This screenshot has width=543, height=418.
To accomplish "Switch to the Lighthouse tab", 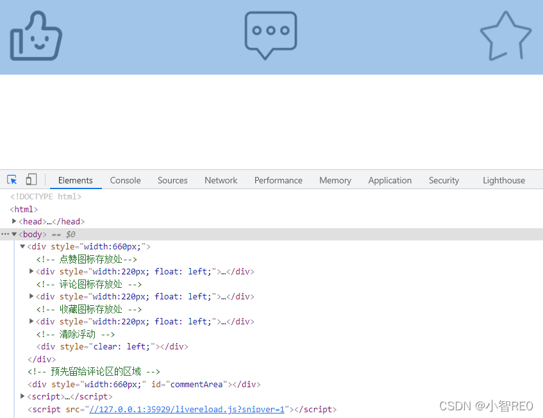I will 504,180.
